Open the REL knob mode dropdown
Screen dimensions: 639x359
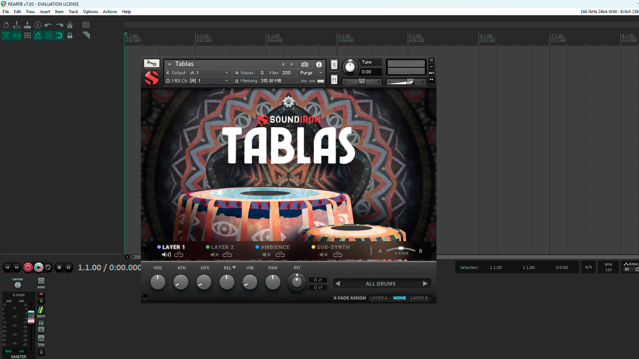[x=234, y=268]
